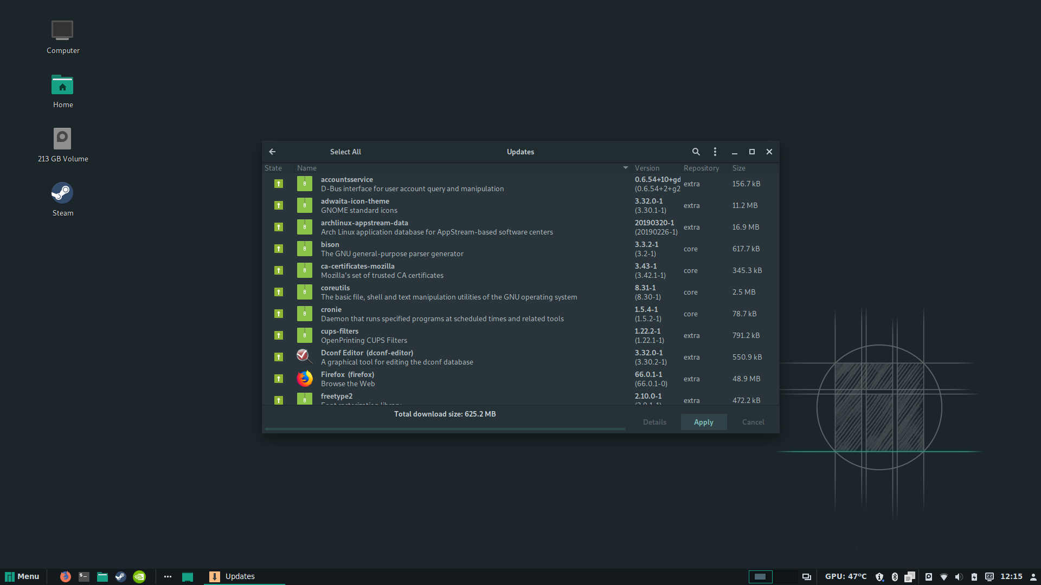Screen dimensions: 1041x585
Task: Click the Apply button
Action: (704, 422)
